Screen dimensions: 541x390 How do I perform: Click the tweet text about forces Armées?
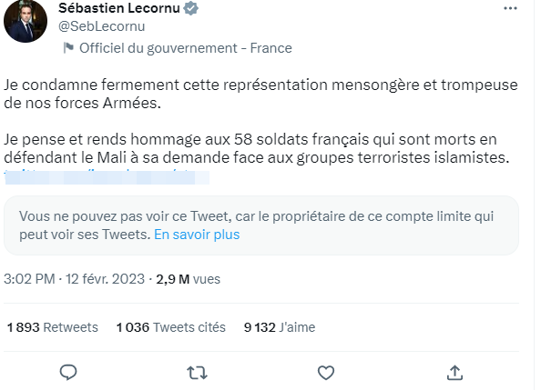pyautogui.click(x=260, y=94)
